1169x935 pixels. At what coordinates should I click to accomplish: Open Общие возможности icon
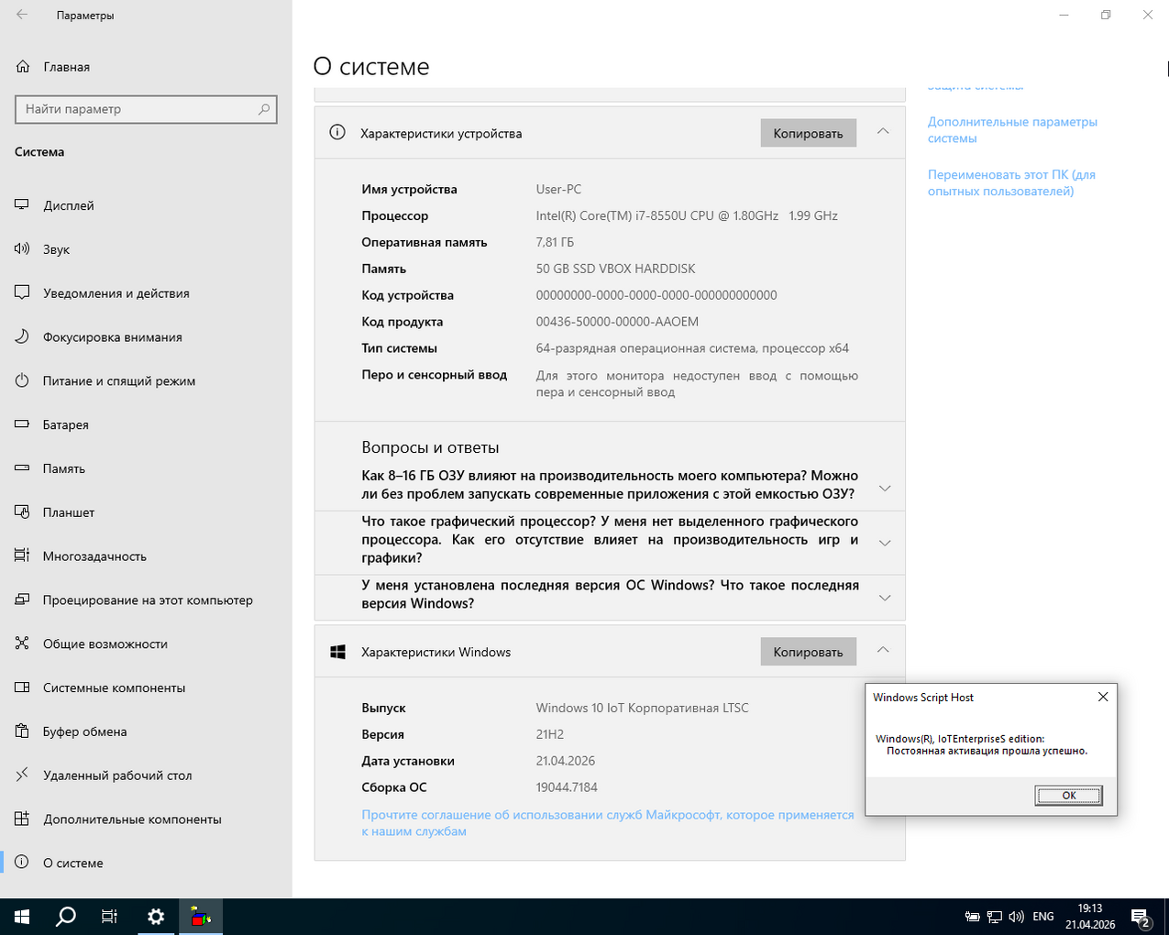pos(22,643)
